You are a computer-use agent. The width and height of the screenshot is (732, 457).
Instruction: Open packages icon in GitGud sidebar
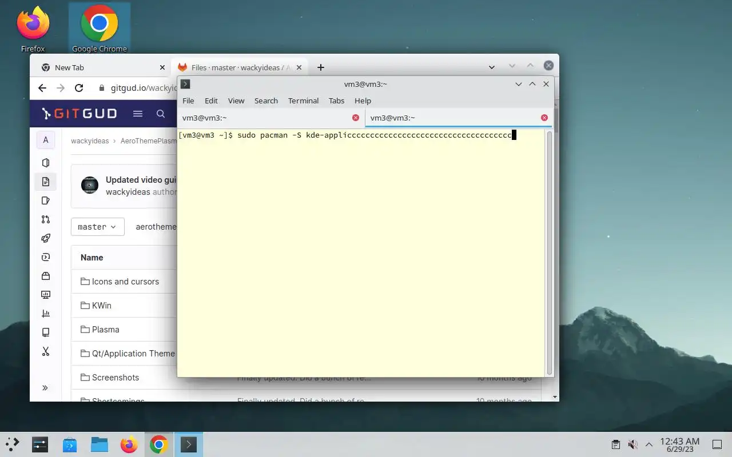pyautogui.click(x=46, y=276)
